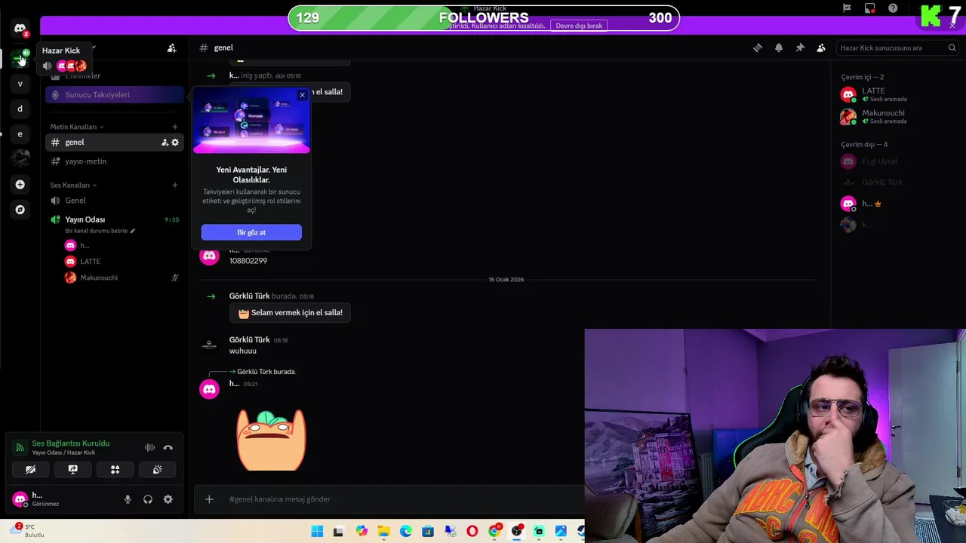Viewport: 966px width, 543px height.
Task: Close the server boost promo popup
Action: (x=302, y=95)
